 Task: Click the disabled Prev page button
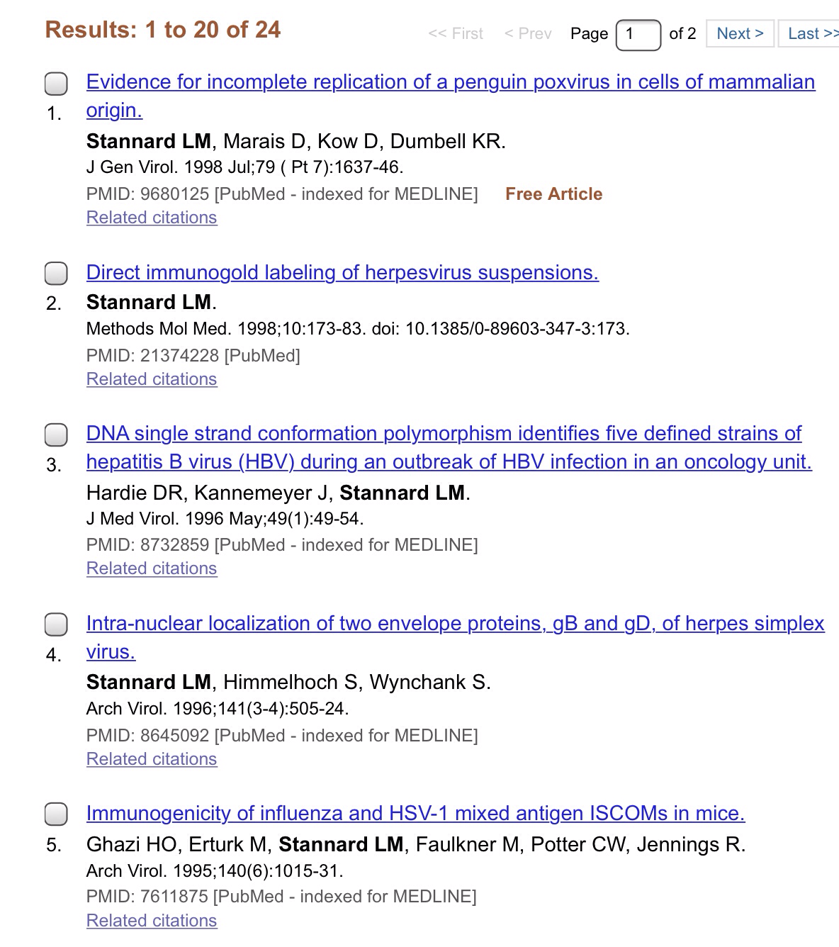click(x=528, y=33)
